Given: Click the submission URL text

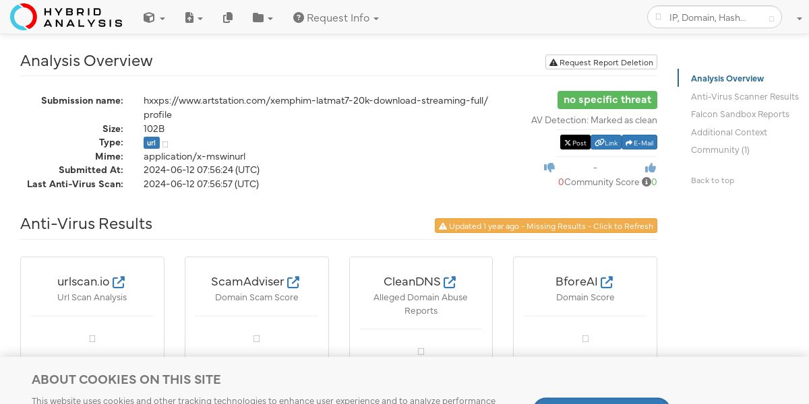Looking at the screenshot, I should pyautogui.click(x=316, y=108).
